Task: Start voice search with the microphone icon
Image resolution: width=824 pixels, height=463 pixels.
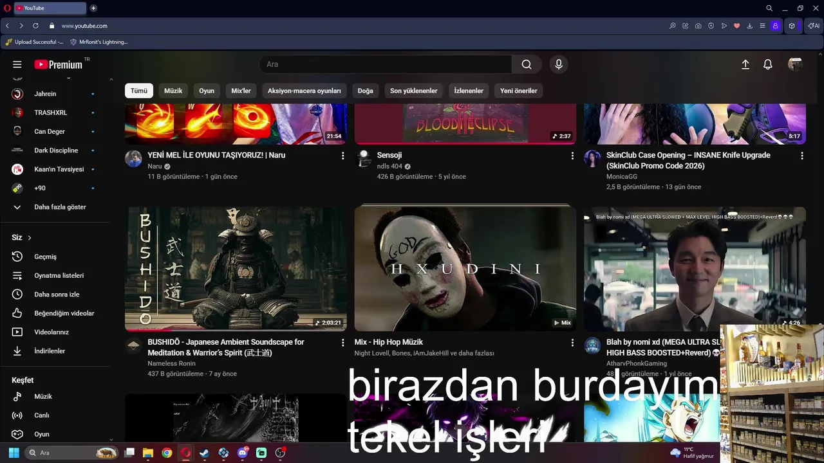Action: coord(559,64)
